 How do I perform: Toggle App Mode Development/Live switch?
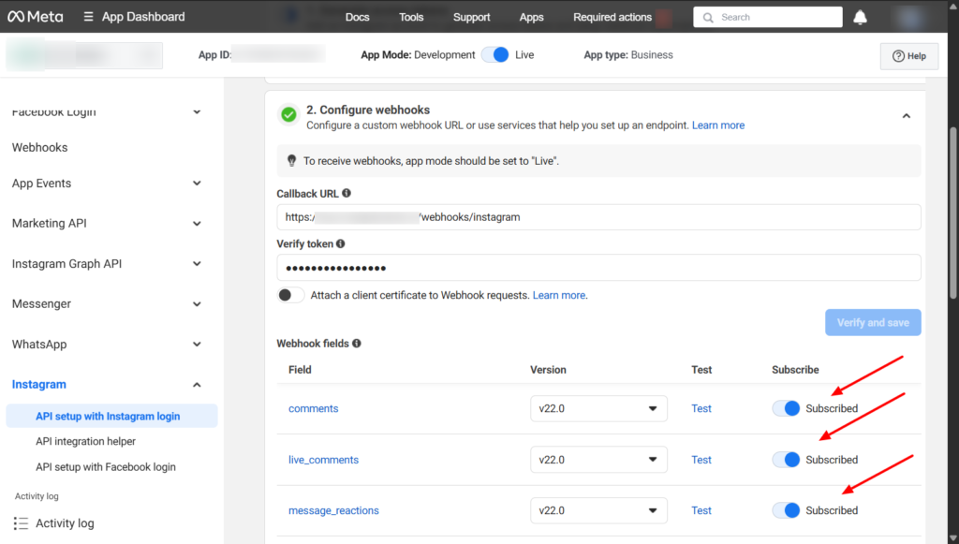495,55
